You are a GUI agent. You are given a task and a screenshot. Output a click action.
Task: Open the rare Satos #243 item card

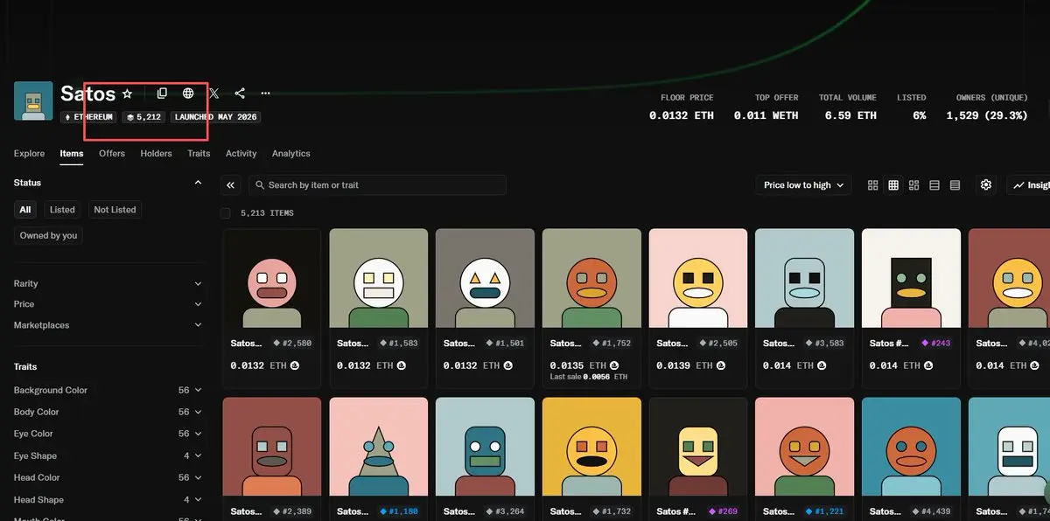911,307
